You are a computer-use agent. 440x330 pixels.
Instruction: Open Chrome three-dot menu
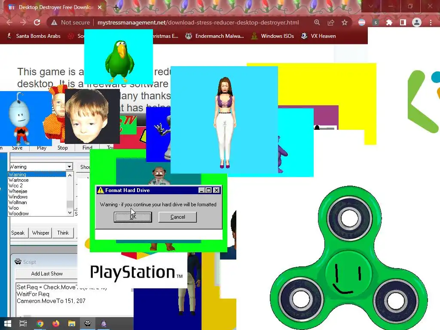click(x=431, y=22)
